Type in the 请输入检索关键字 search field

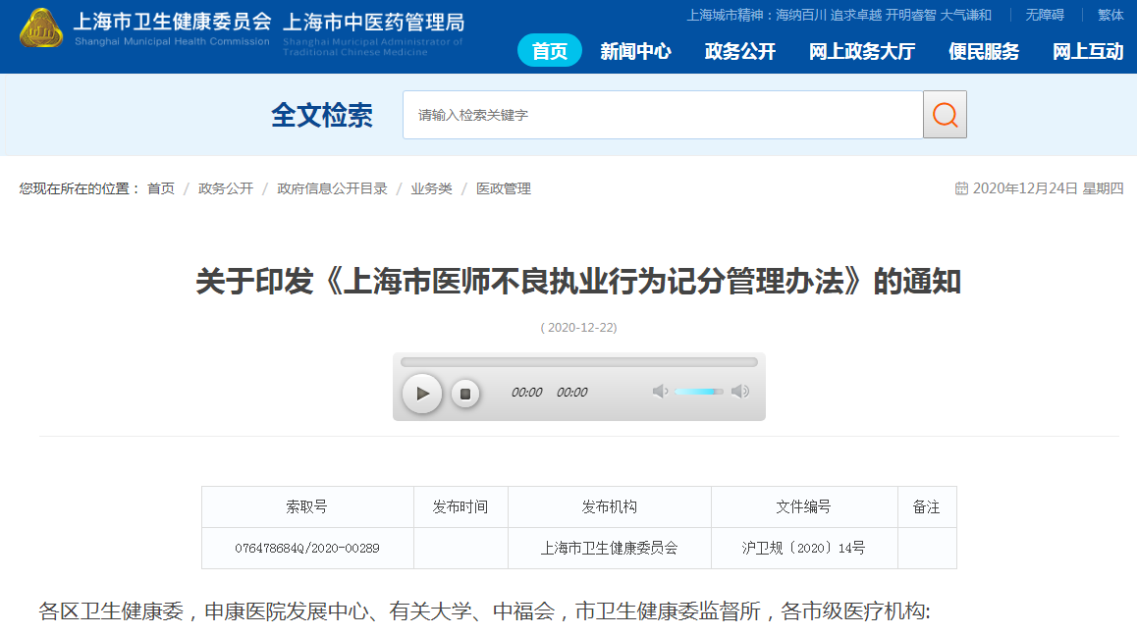coord(662,115)
